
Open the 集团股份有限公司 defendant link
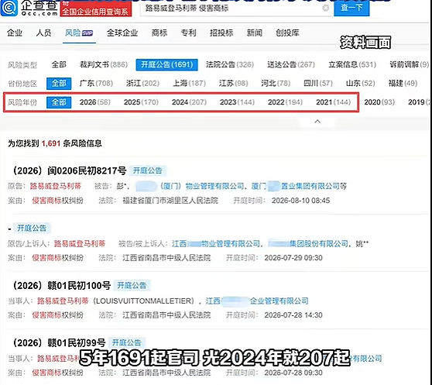pos(308,243)
